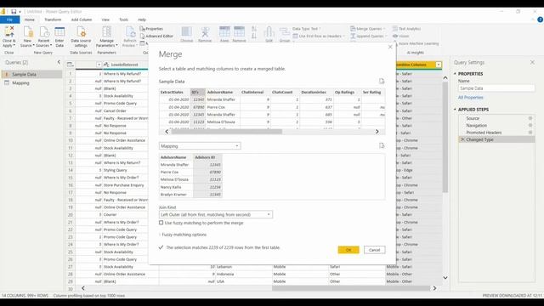Screen dimensions: 544x306
Task: Select the Advisors ID column in the Mapping preview
Action: [207, 157]
